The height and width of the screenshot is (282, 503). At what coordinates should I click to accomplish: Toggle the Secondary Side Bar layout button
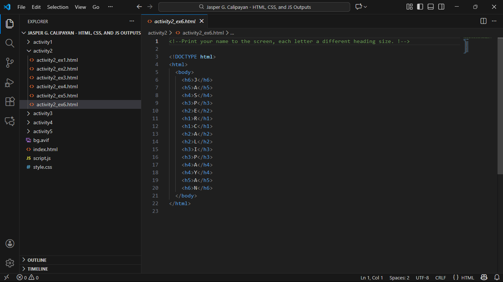(441, 7)
